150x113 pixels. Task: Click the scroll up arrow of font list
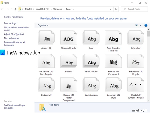click(148, 30)
